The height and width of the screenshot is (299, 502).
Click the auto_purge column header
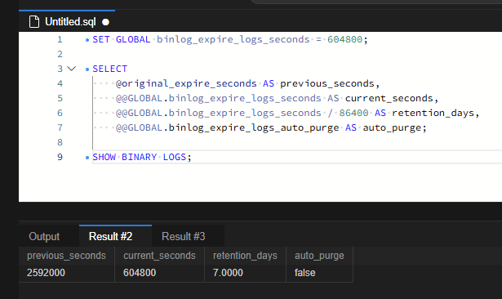point(319,256)
